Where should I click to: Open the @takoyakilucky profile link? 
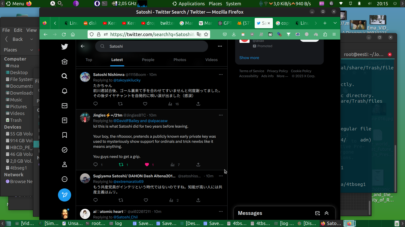[127, 80]
